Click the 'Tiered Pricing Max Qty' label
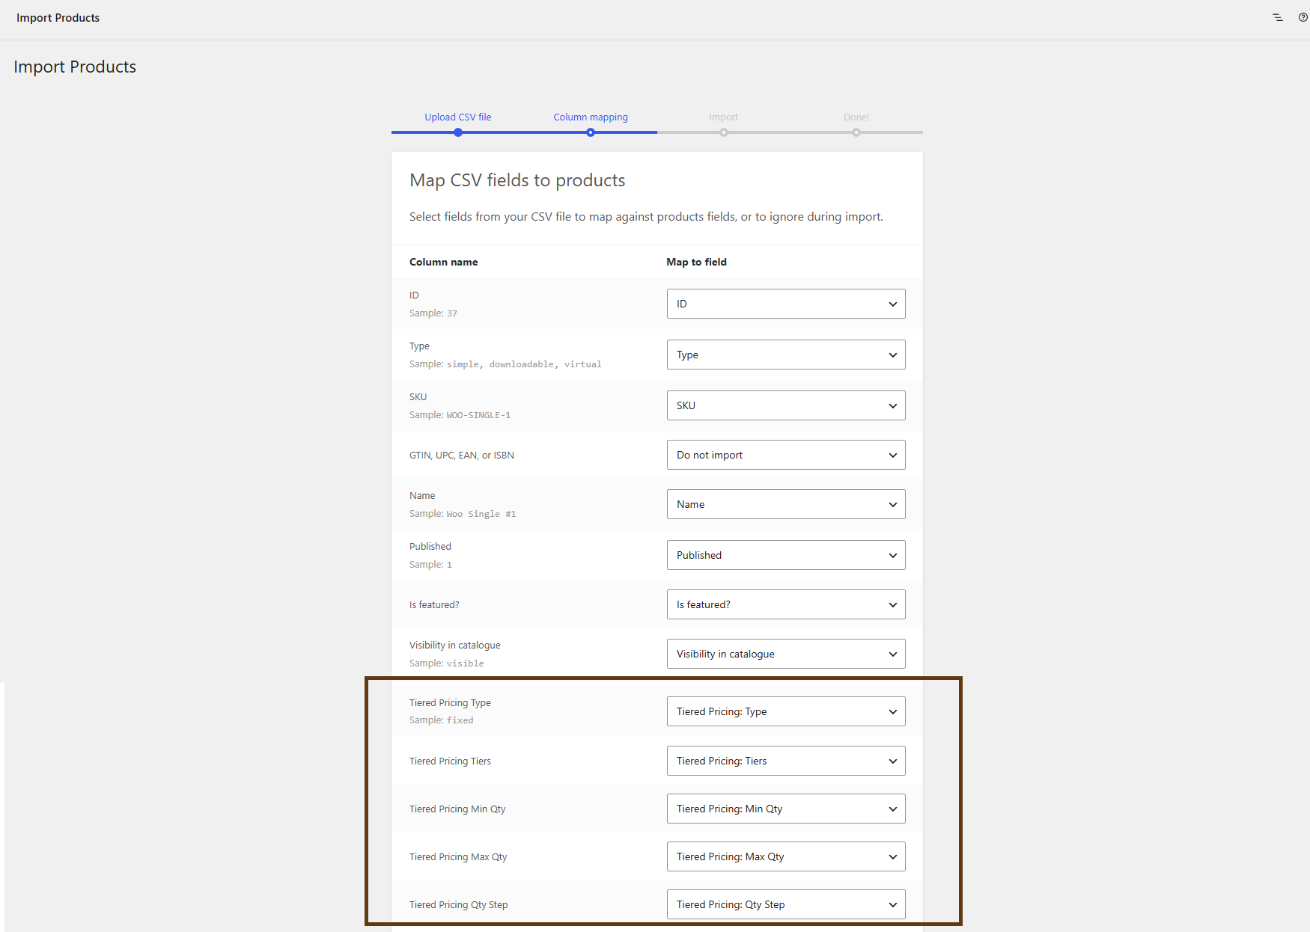The image size is (1310, 932). coord(458,856)
